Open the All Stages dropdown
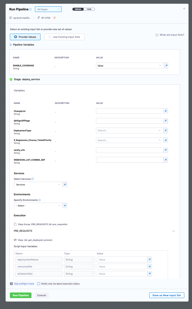The image size is (192, 309). (48, 9)
